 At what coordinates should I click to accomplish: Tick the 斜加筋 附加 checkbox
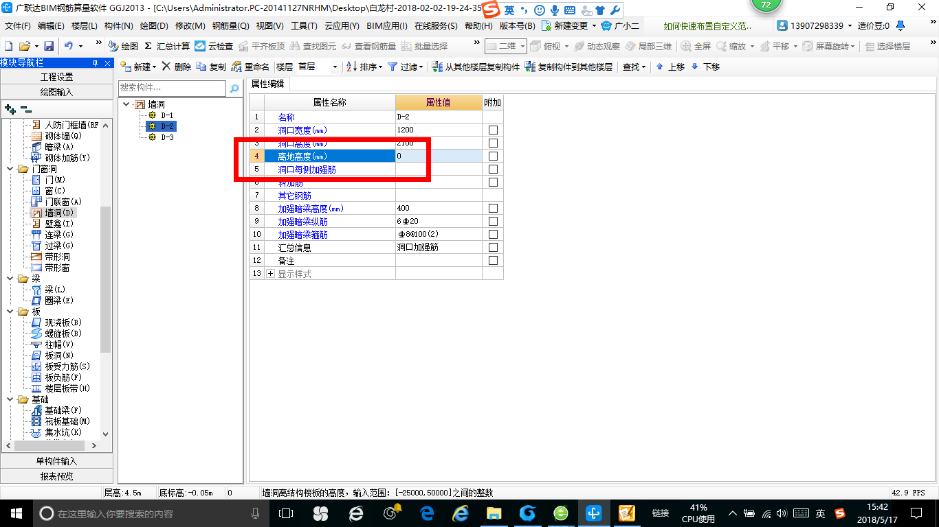pyautogui.click(x=493, y=183)
